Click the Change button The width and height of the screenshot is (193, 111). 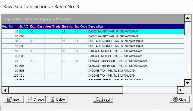tap(35, 100)
